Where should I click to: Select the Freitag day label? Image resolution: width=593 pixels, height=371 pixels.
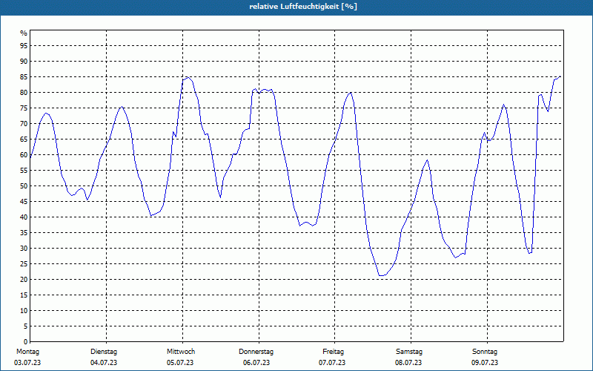(x=333, y=352)
